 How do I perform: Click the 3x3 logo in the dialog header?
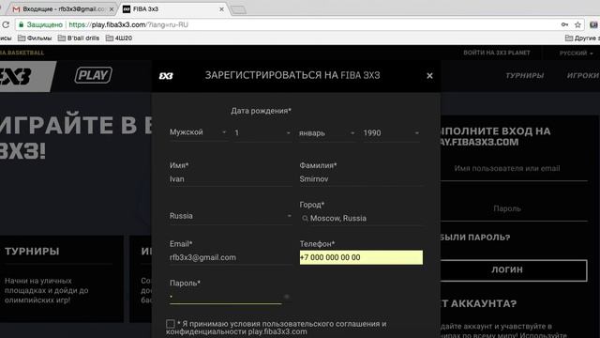tap(166, 76)
